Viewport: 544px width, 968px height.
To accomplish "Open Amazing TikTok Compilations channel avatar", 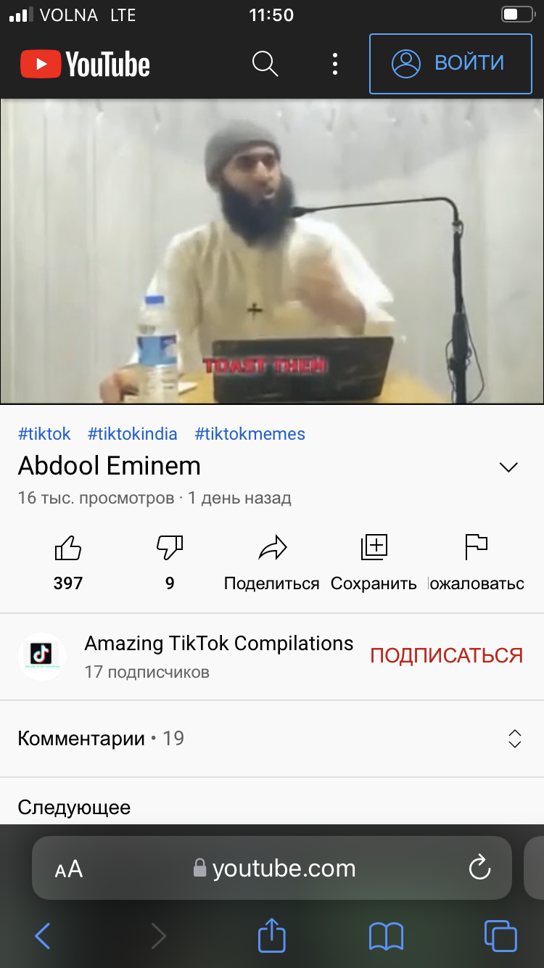I will (42, 656).
